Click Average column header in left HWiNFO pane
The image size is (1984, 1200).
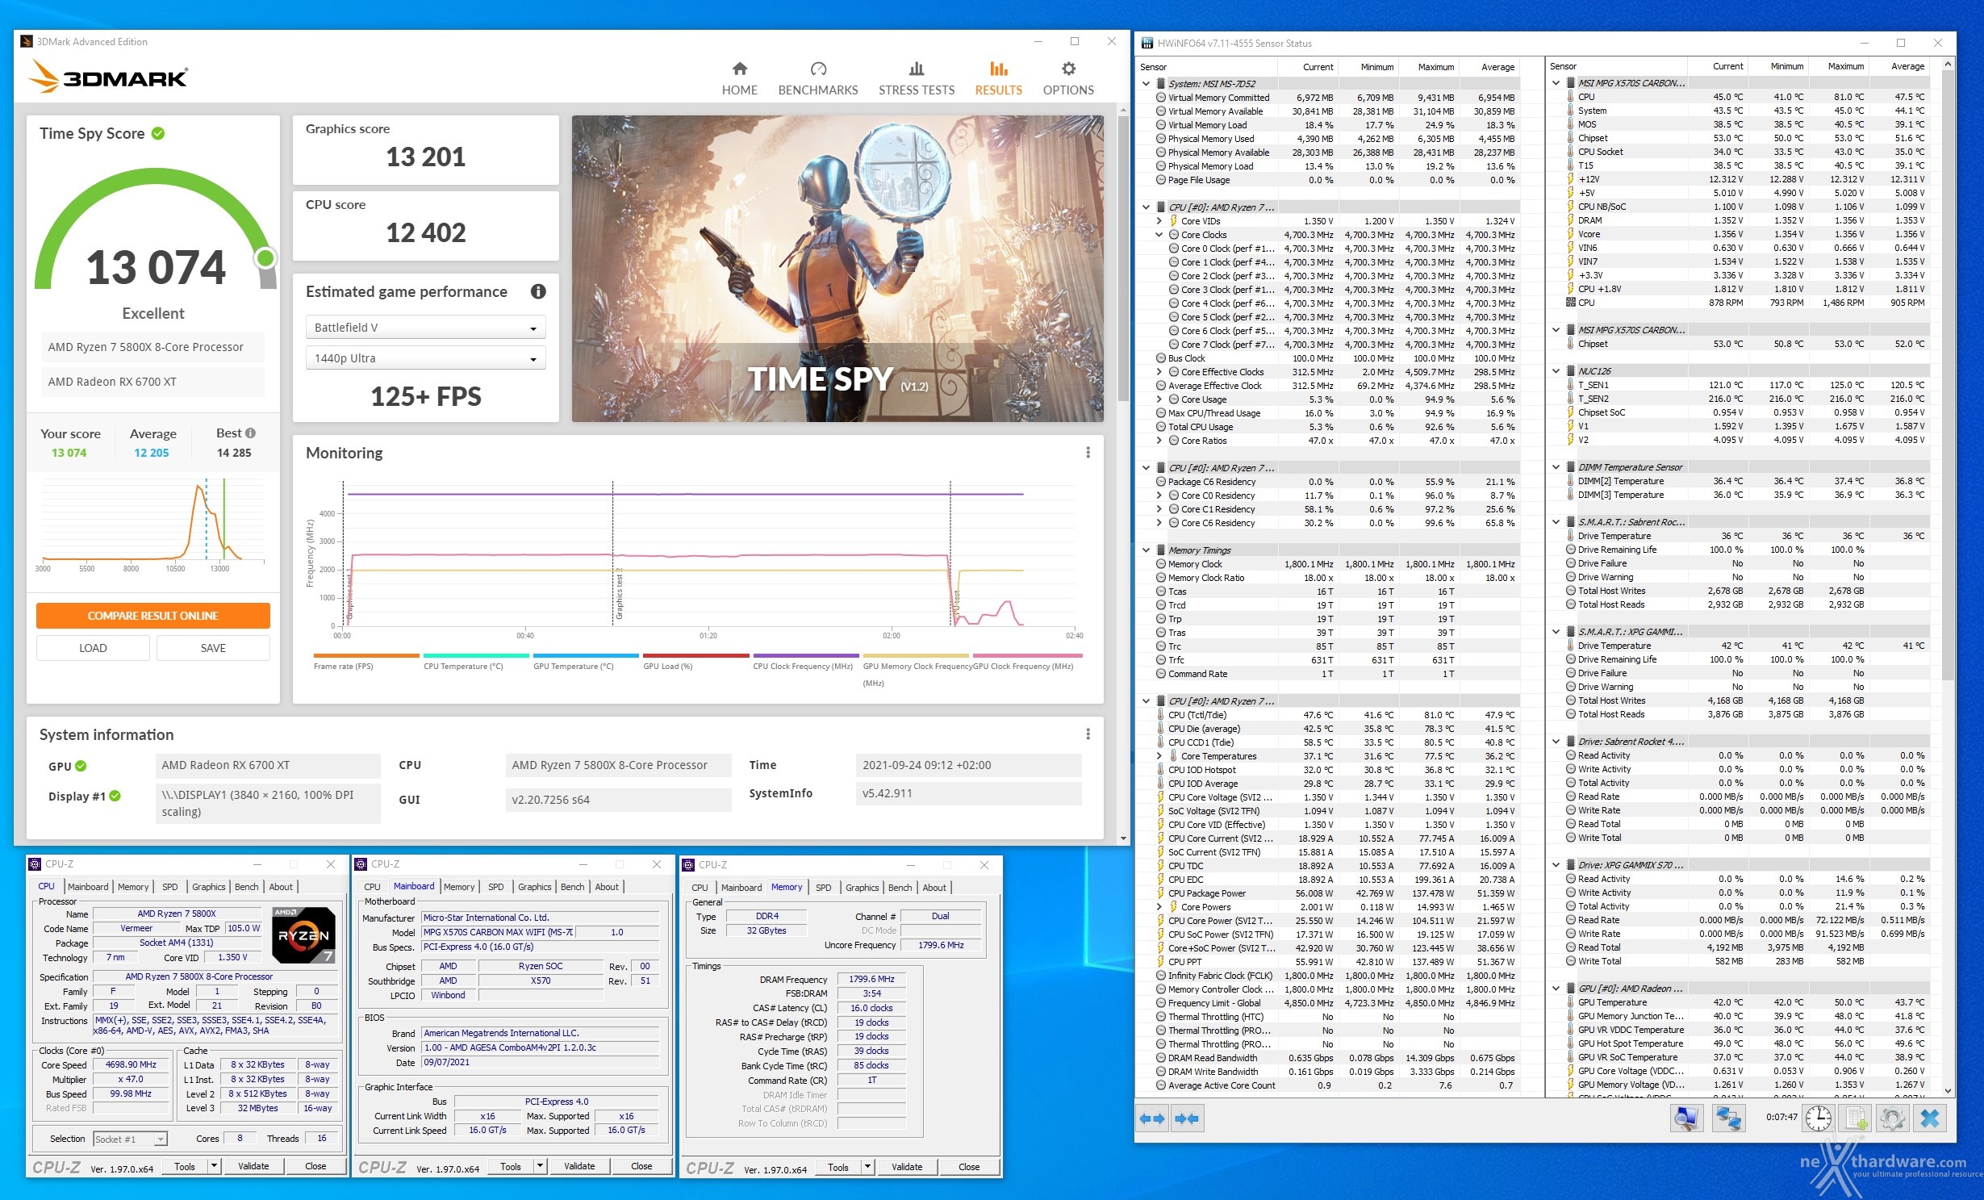pyautogui.click(x=1497, y=67)
